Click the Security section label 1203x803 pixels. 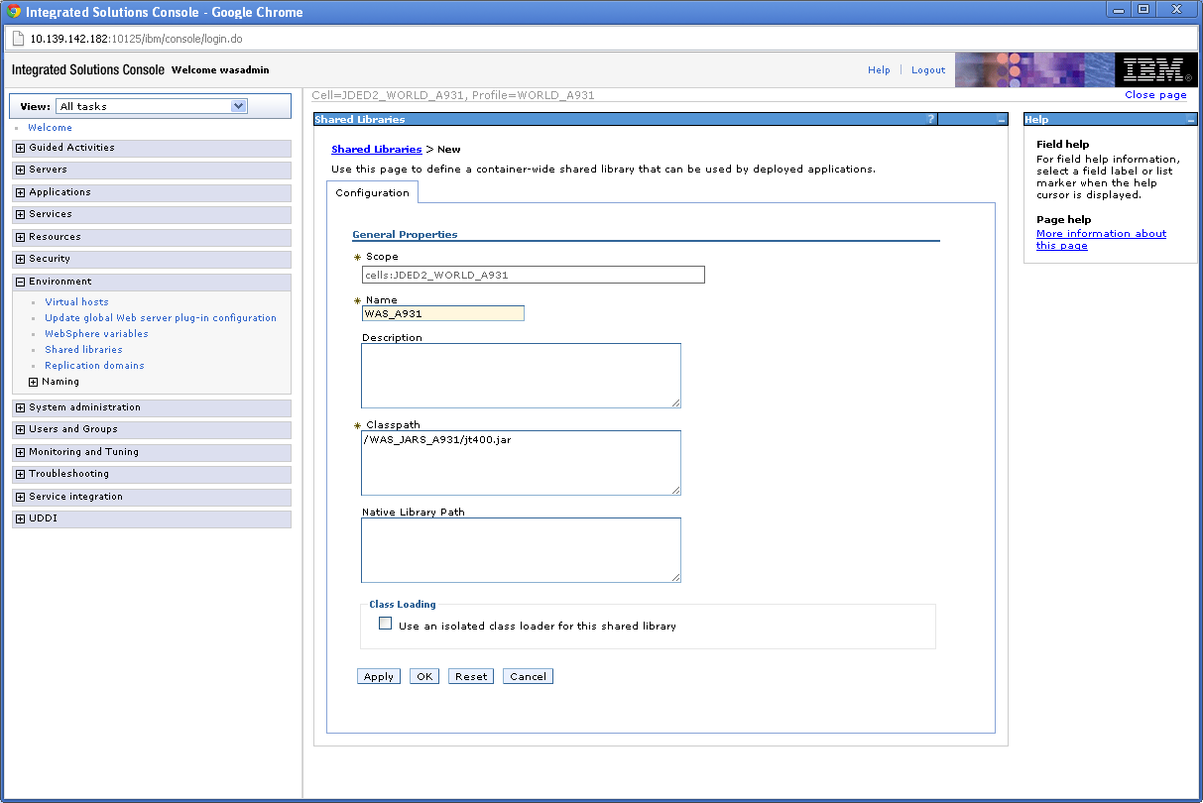[50, 259]
